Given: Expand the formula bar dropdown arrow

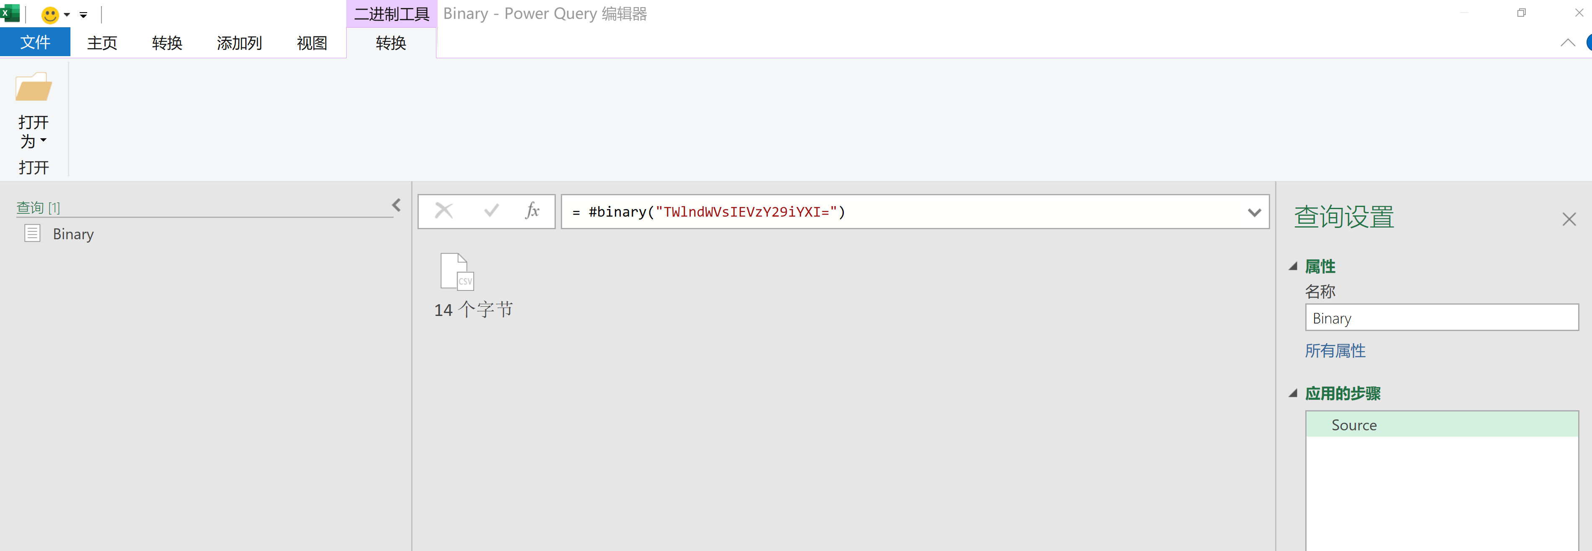Looking at the screenshot, I should (1254, 212).
